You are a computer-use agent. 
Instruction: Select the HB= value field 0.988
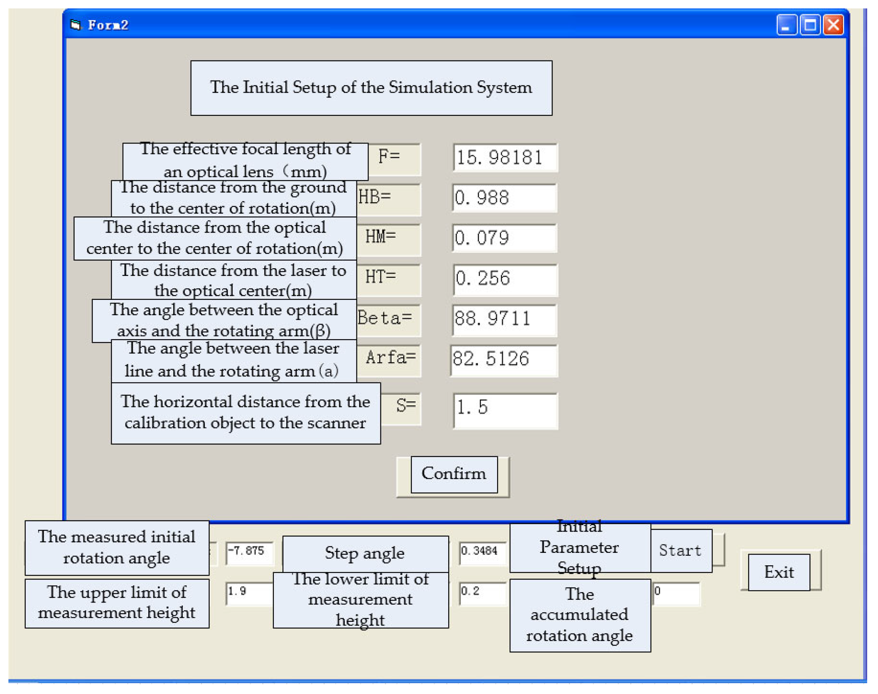pos(504,198)
